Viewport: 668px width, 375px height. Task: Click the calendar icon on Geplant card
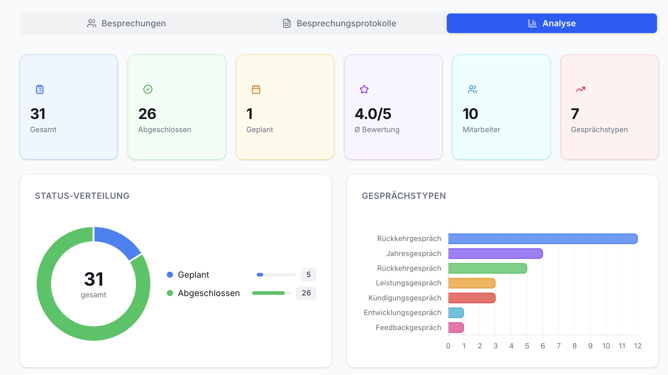point(256,89)
